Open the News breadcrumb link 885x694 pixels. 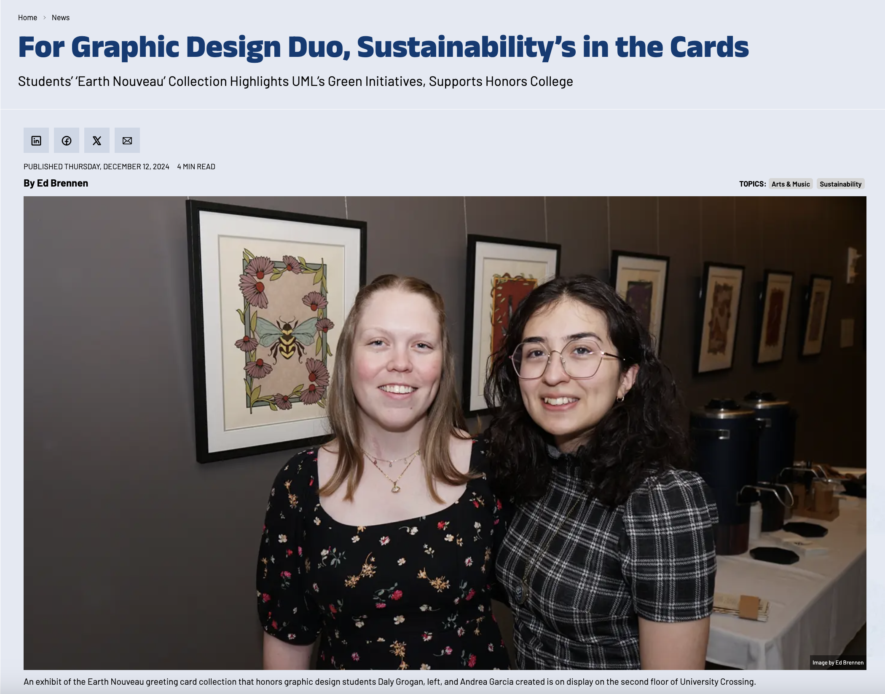click(61, 18)
